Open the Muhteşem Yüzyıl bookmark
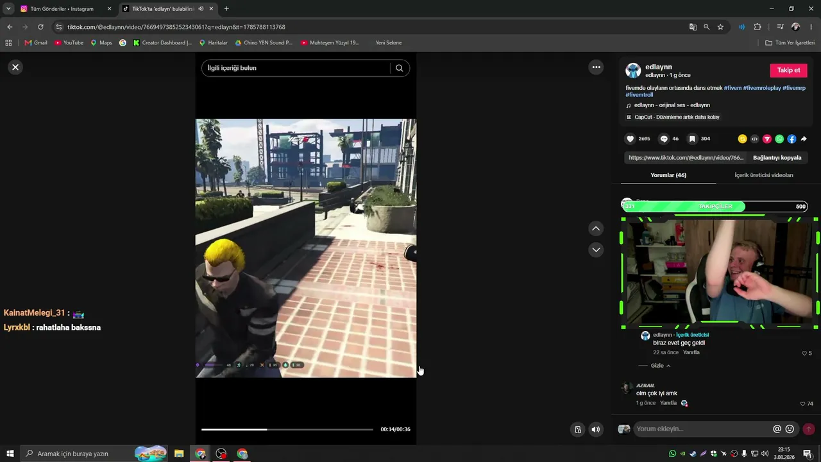This screenshot has height=462, width=821. click(x=330, y=43)
